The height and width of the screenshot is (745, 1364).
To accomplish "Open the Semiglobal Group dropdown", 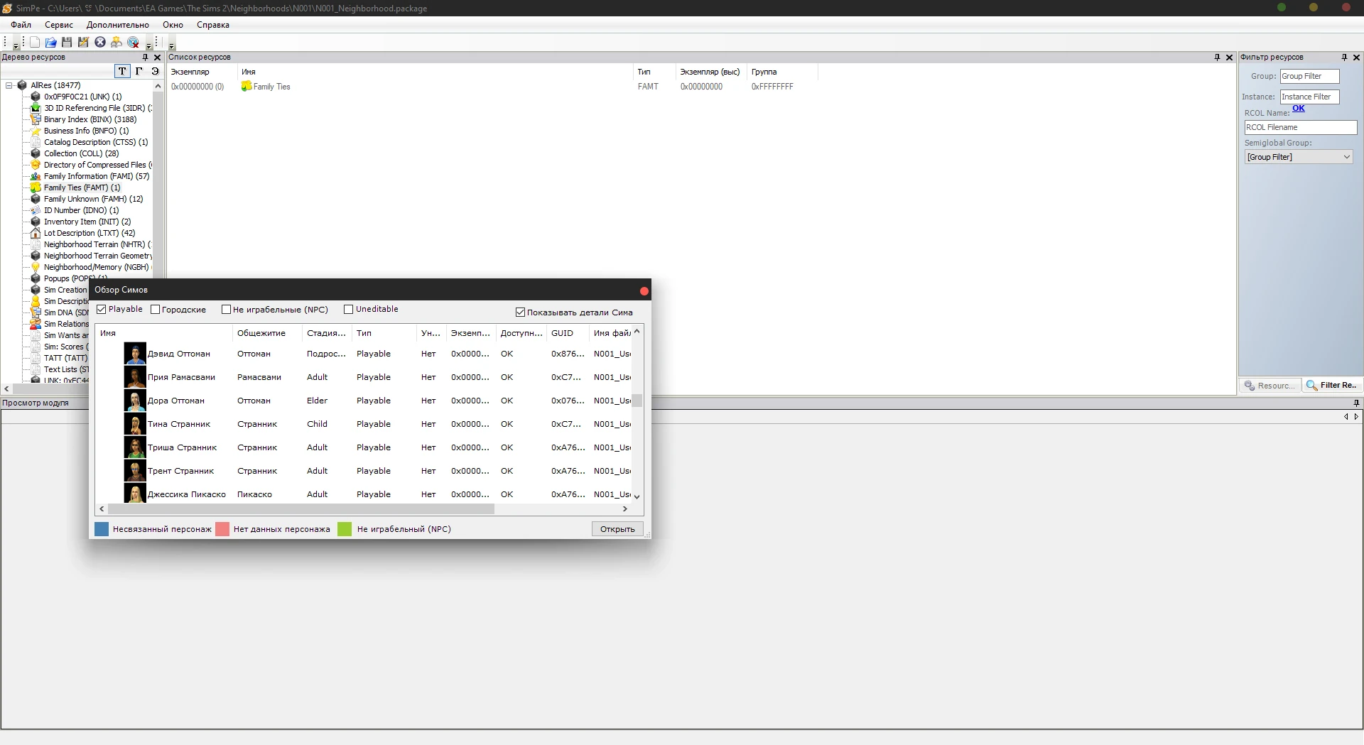I will click(1346, 157).
